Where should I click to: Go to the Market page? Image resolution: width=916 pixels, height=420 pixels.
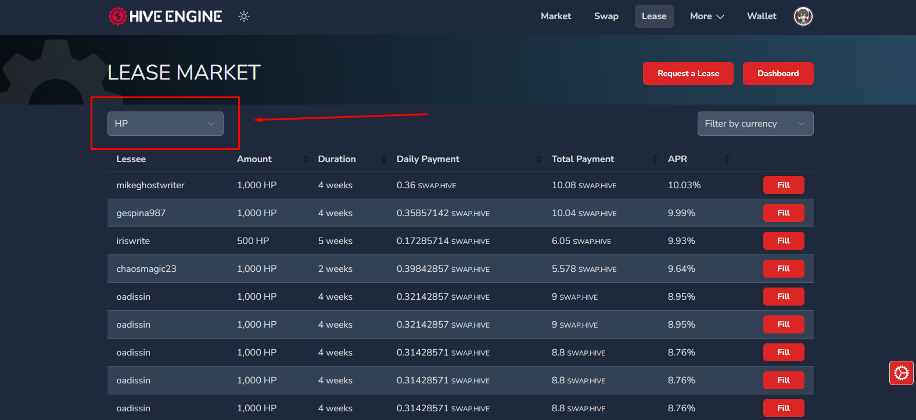556,16
